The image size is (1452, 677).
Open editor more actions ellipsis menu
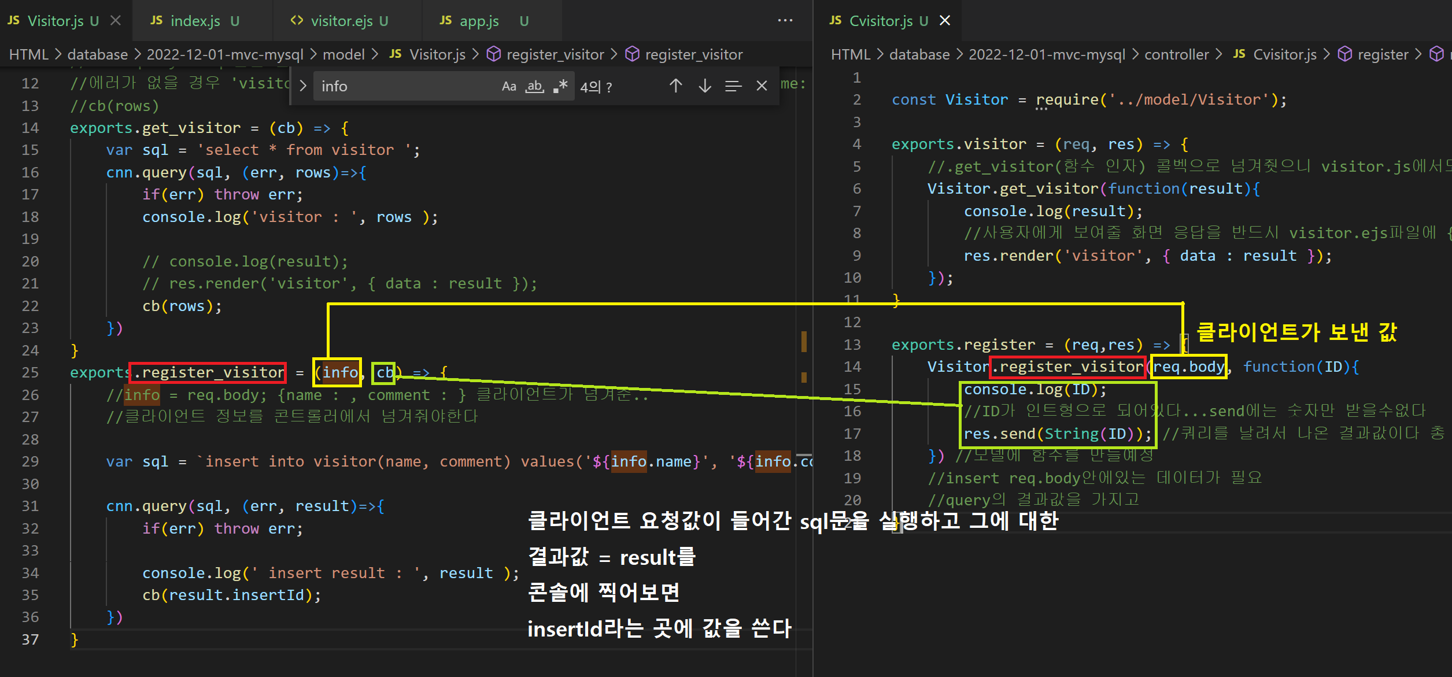coord(785,20)
